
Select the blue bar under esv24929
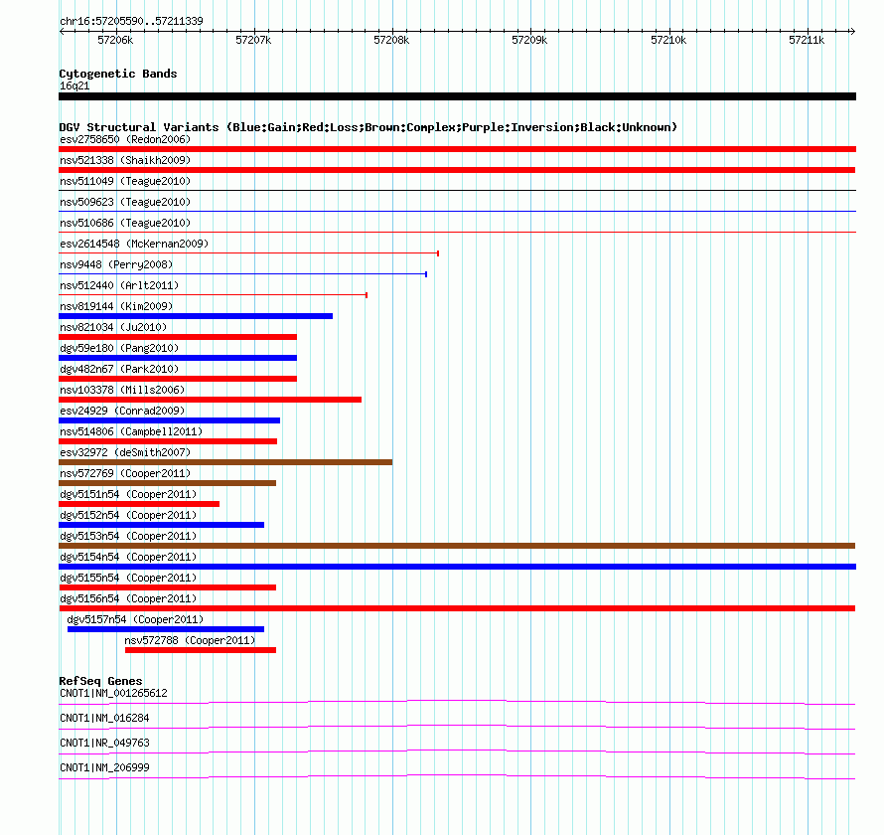tap(169, 420)
